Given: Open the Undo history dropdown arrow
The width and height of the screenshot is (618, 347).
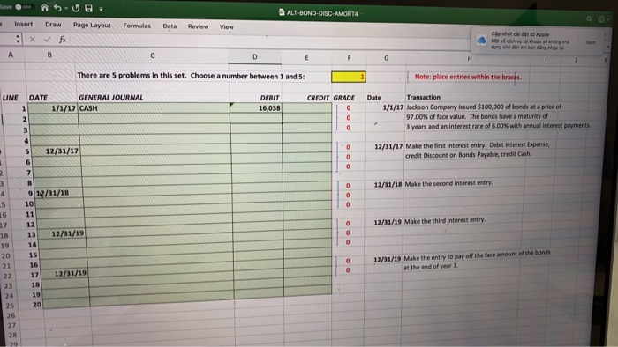Looking at the screenshot, I should [x=66, y=8].
